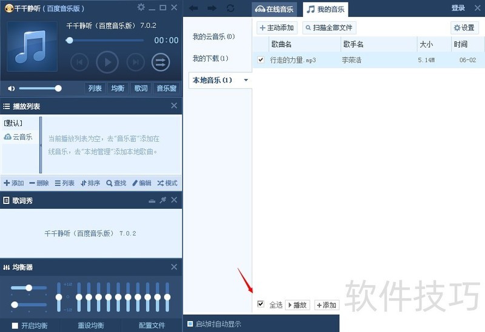Toggle the 歌词 lyrics panel button
The width and height of the screenshot is (485, 332).
141,88
